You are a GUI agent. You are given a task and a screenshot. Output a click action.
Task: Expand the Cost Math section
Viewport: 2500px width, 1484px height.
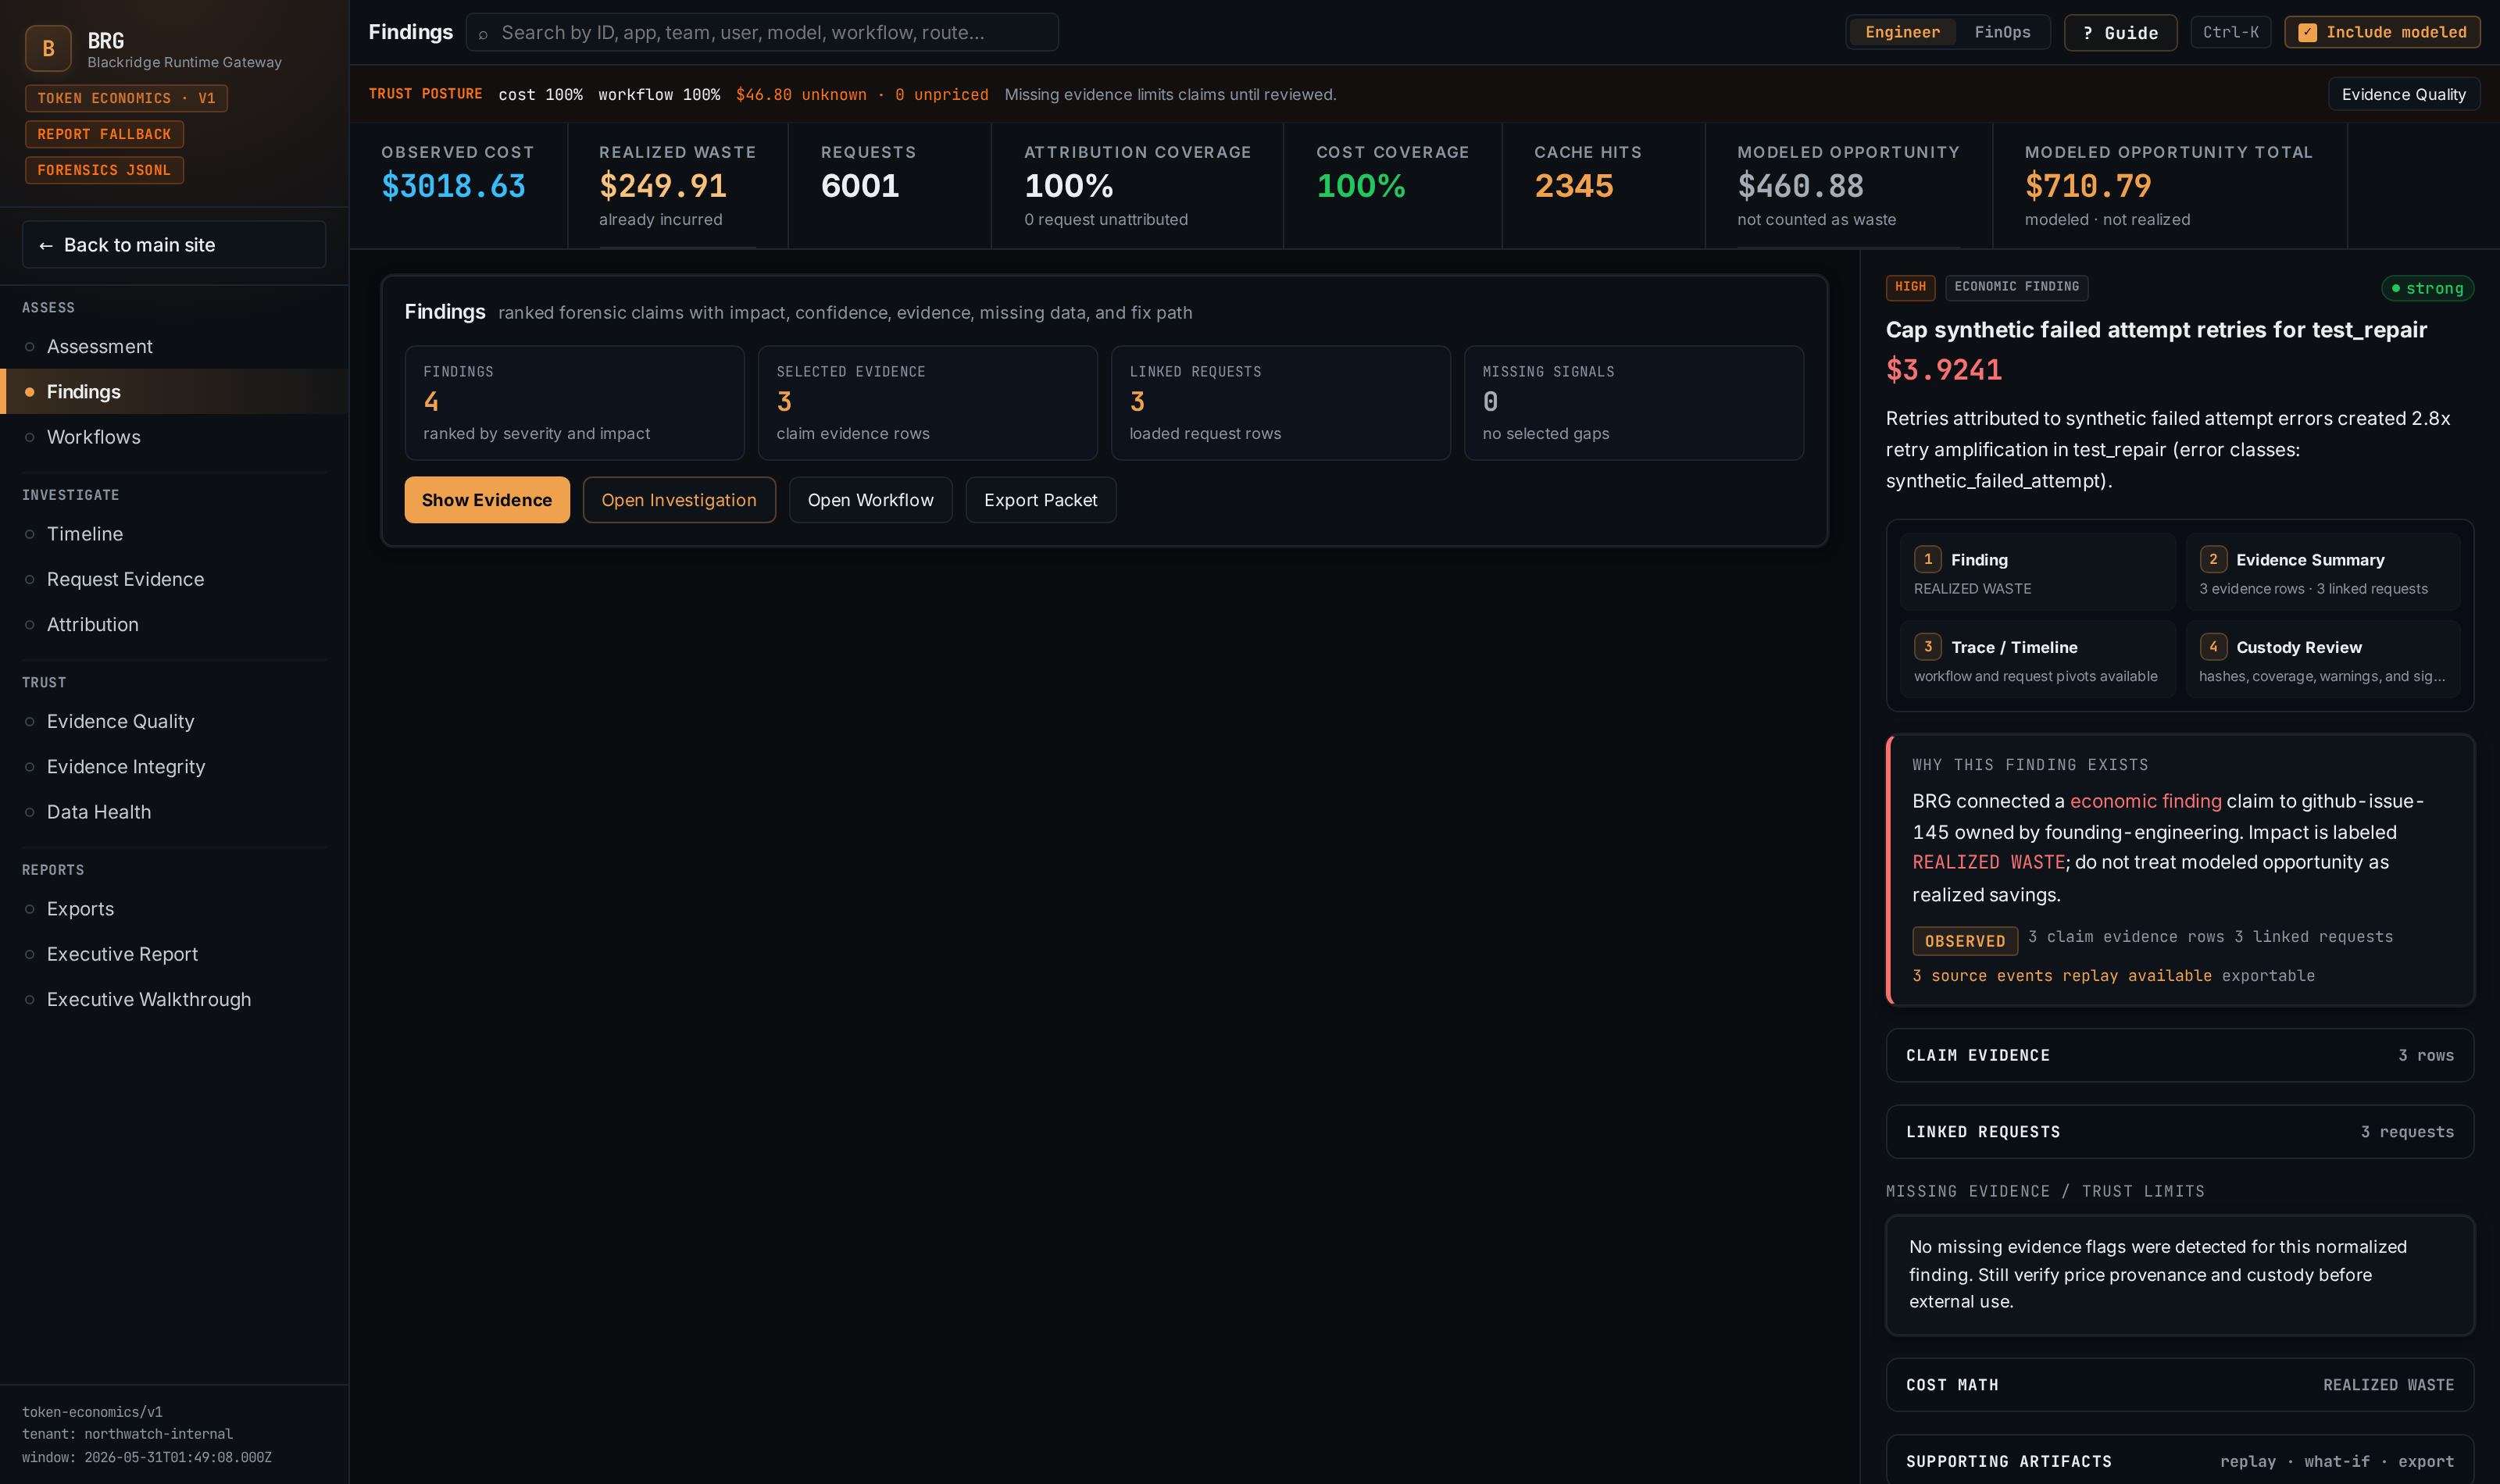[2179, 1385]
